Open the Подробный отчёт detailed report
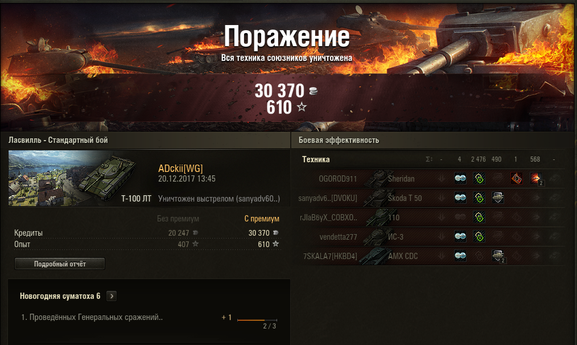Screen dimensions: 577x345 pyautogui.click(x=60, y=264)
